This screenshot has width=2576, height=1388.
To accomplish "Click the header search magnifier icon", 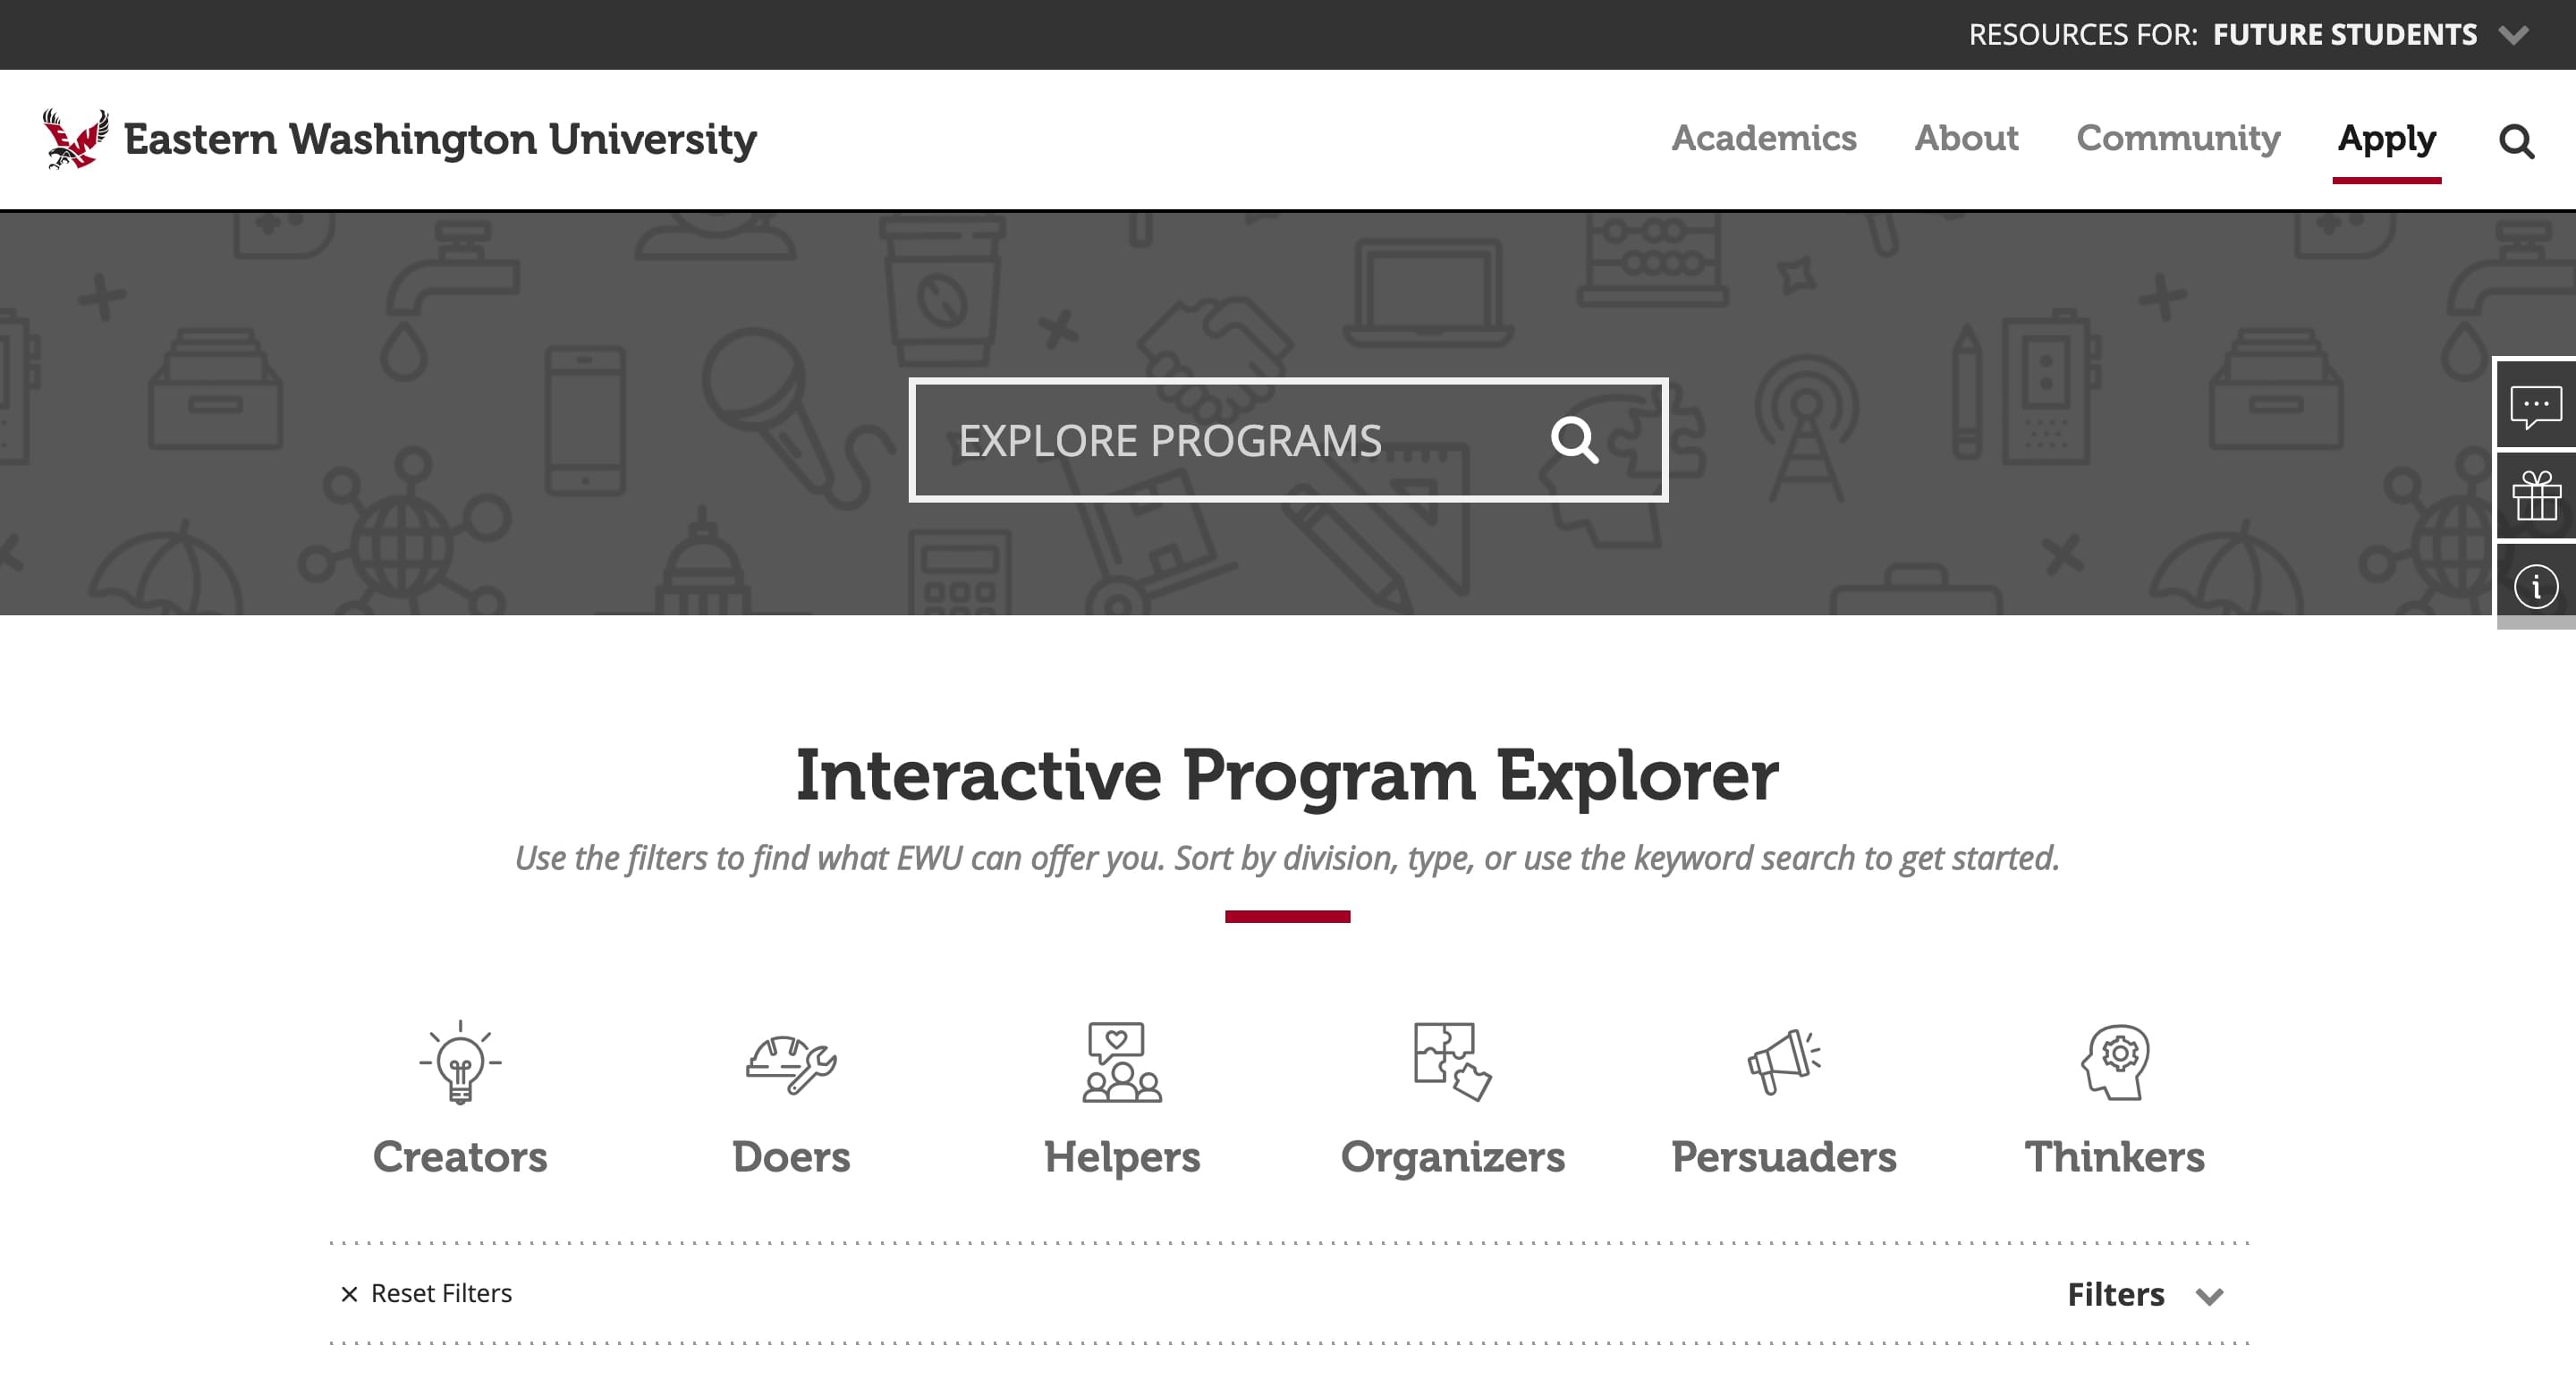I will 2516,141.
